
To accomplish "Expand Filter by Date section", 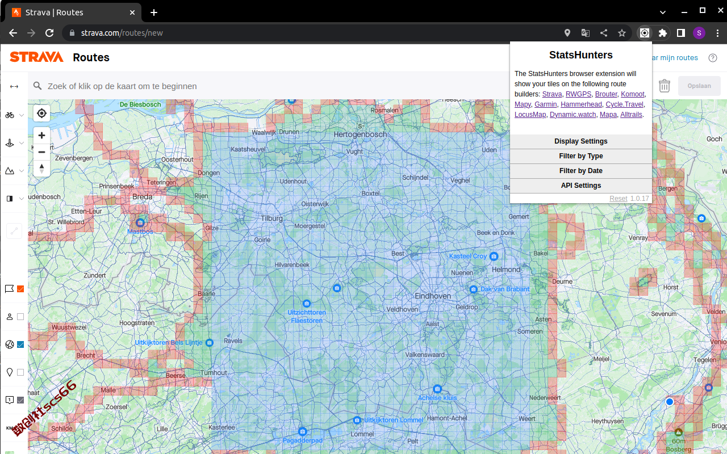I will click(x=581, y=171).
